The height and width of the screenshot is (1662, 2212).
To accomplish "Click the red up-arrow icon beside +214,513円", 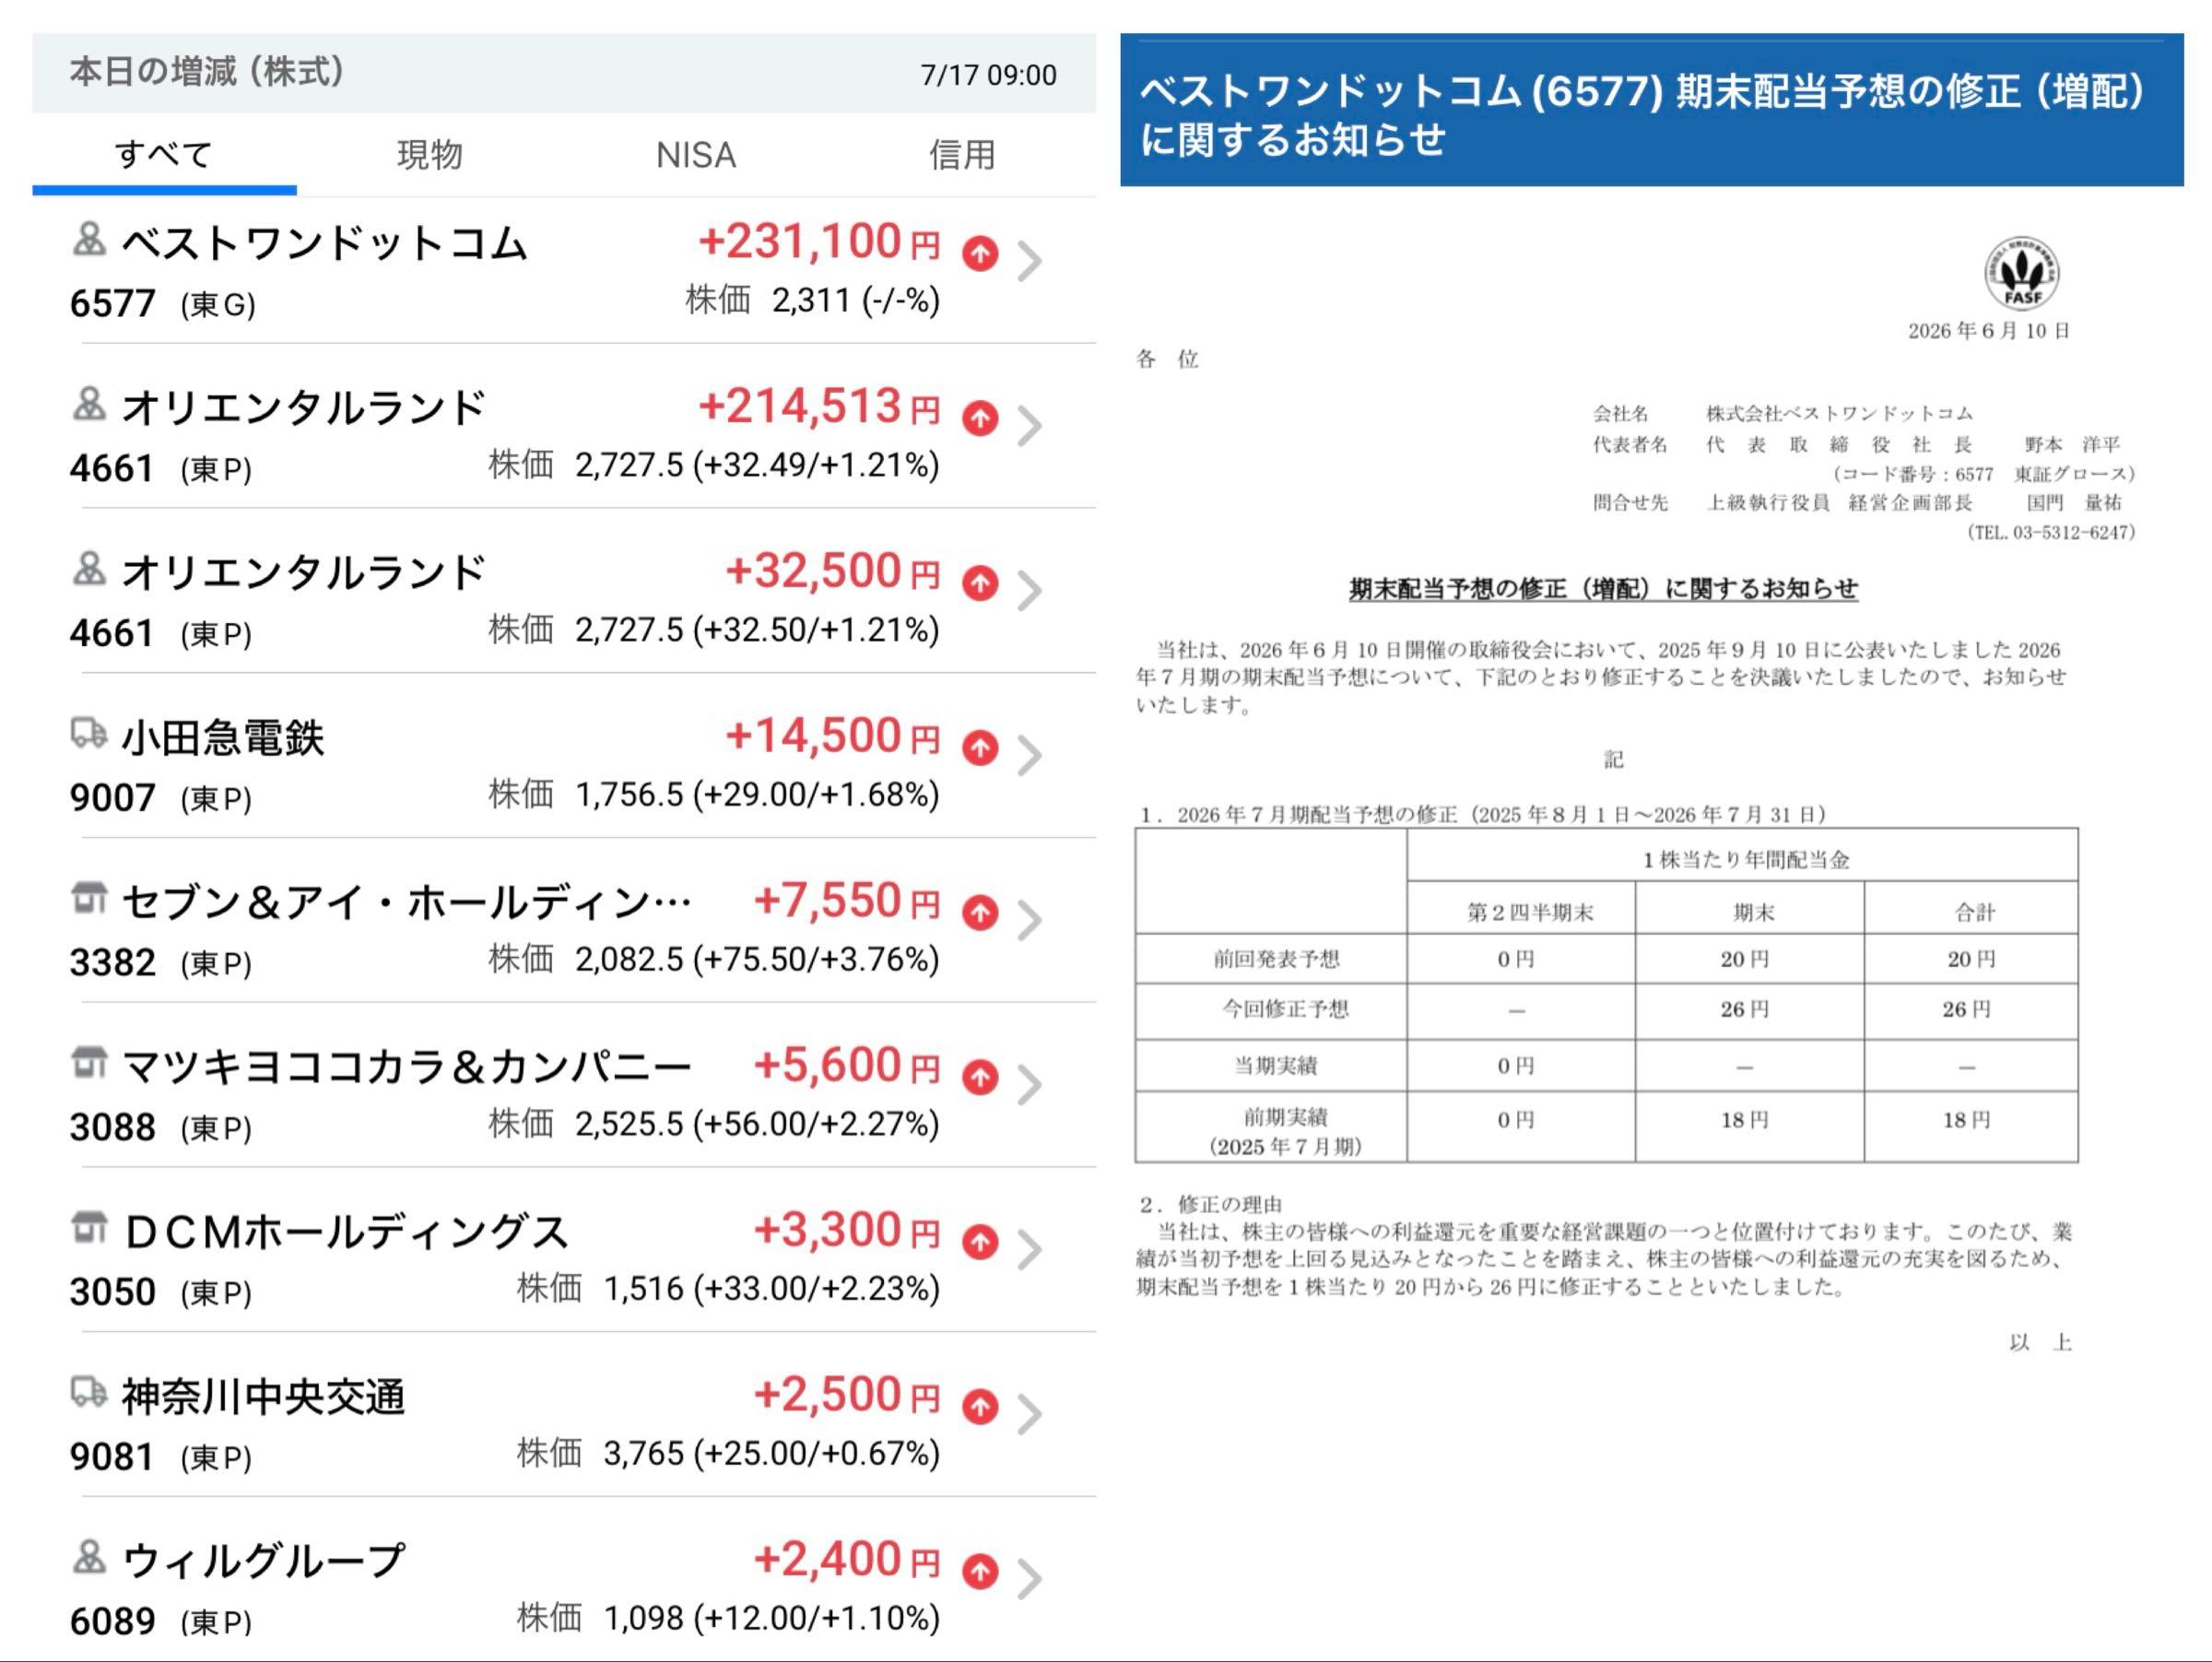I will (980, 418).
